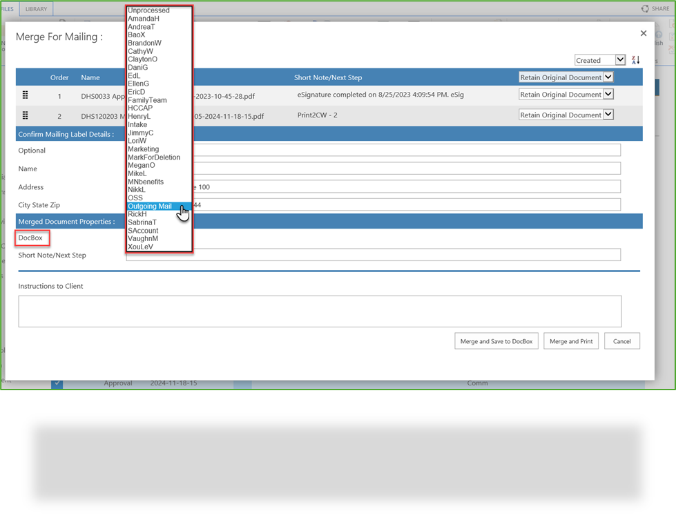Open the Created sort dropdown
Screen dimensions: 676x518
pos(599,60)
